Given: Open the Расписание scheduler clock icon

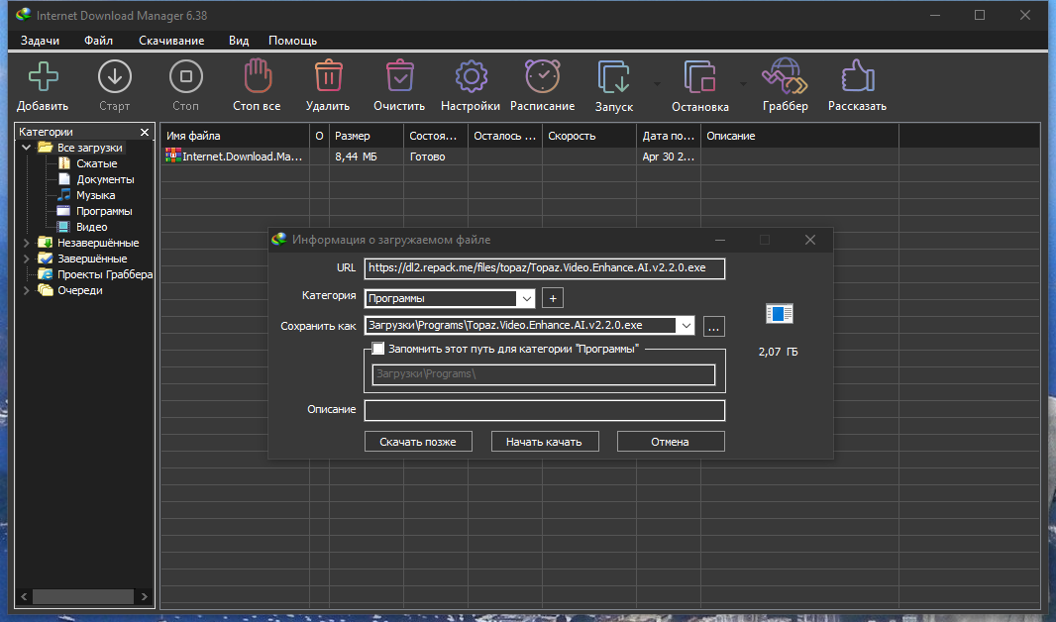Looking at the screenshot, I should click(x=542, y=77).
